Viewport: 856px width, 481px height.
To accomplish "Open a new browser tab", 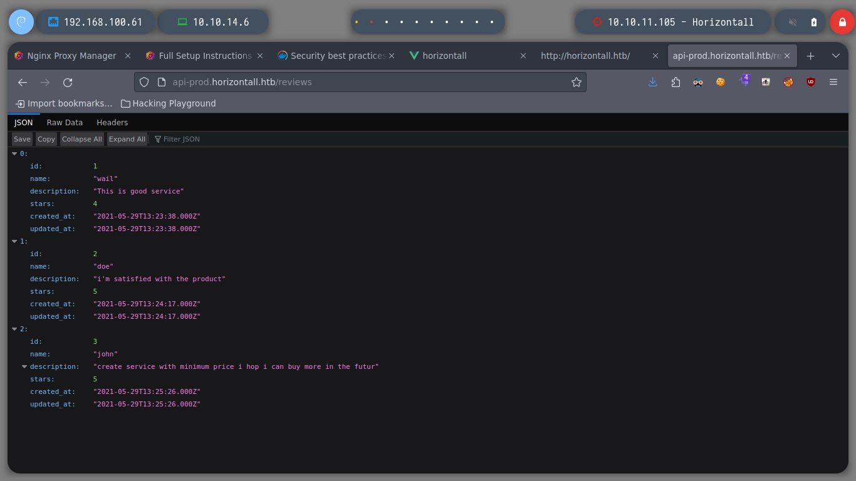I will coord(810,56).
